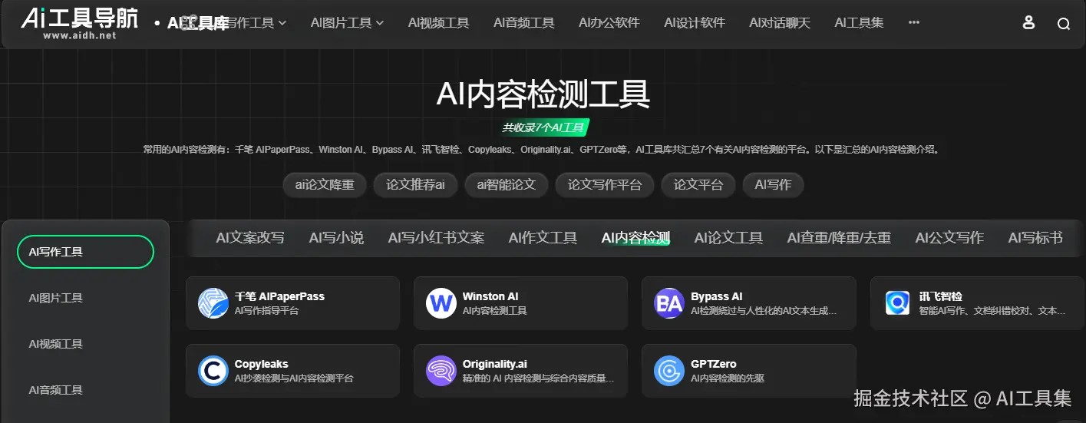Image resolution: width=1086 pixels, height=423 pixels.
Task: Open AI音频工具 in the top navigation
Action: point(524,23)
